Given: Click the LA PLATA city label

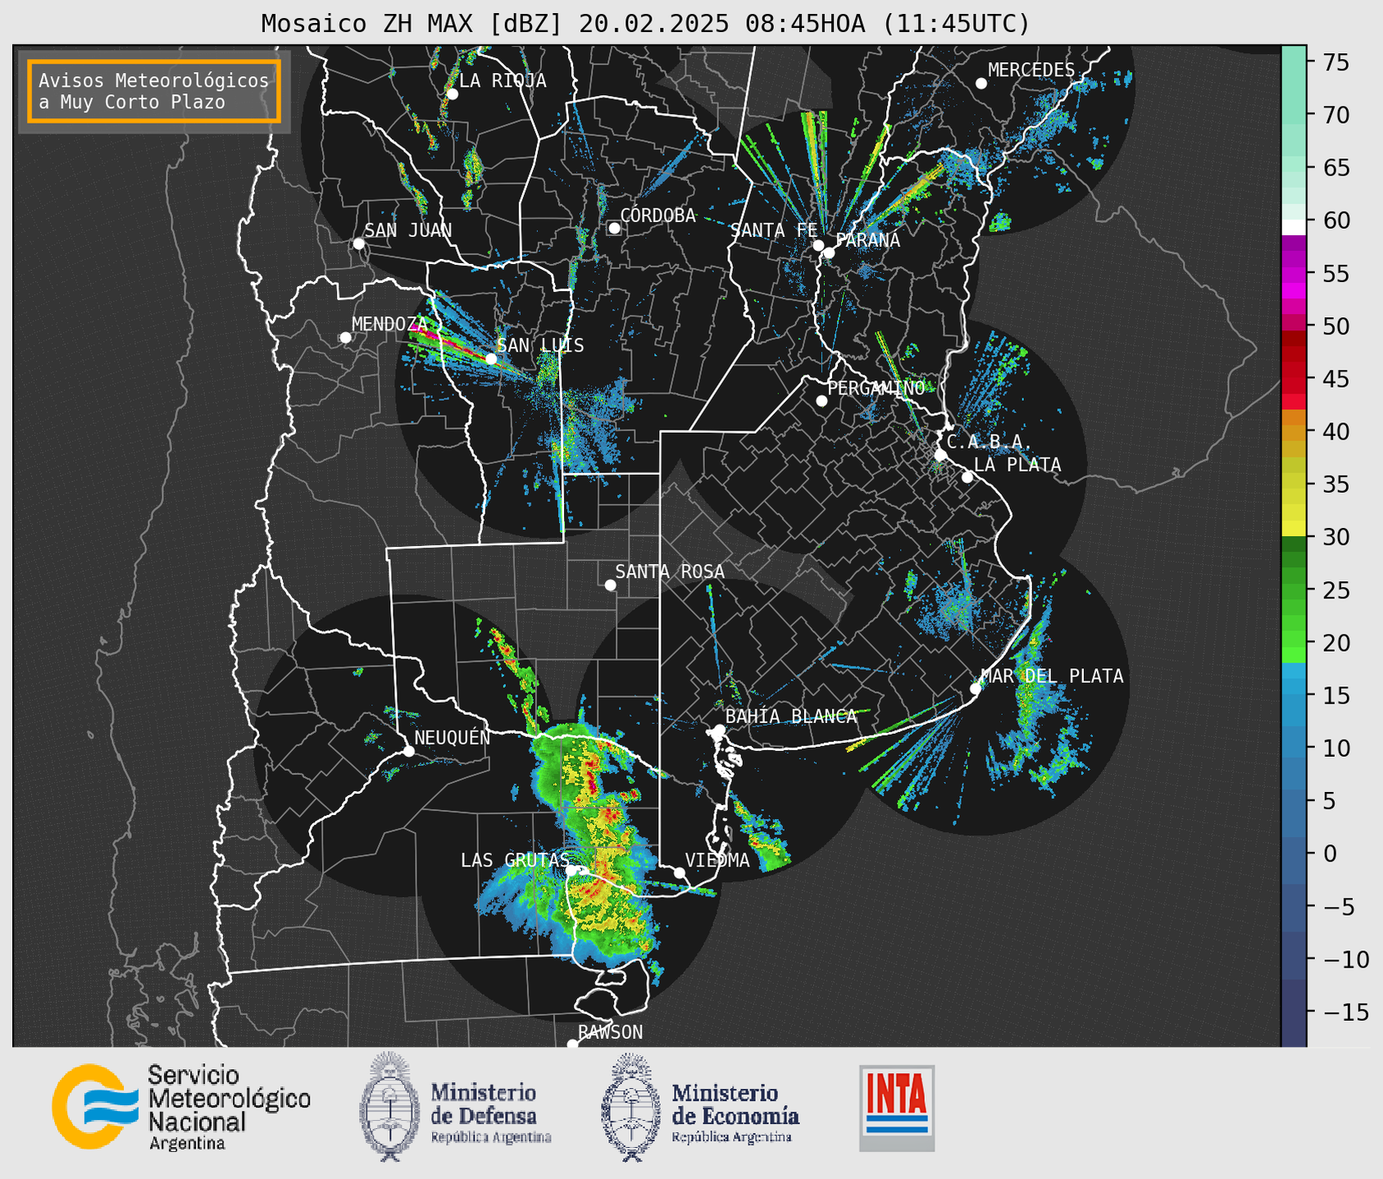Looking at the screenshot, I should (1017, 465).
